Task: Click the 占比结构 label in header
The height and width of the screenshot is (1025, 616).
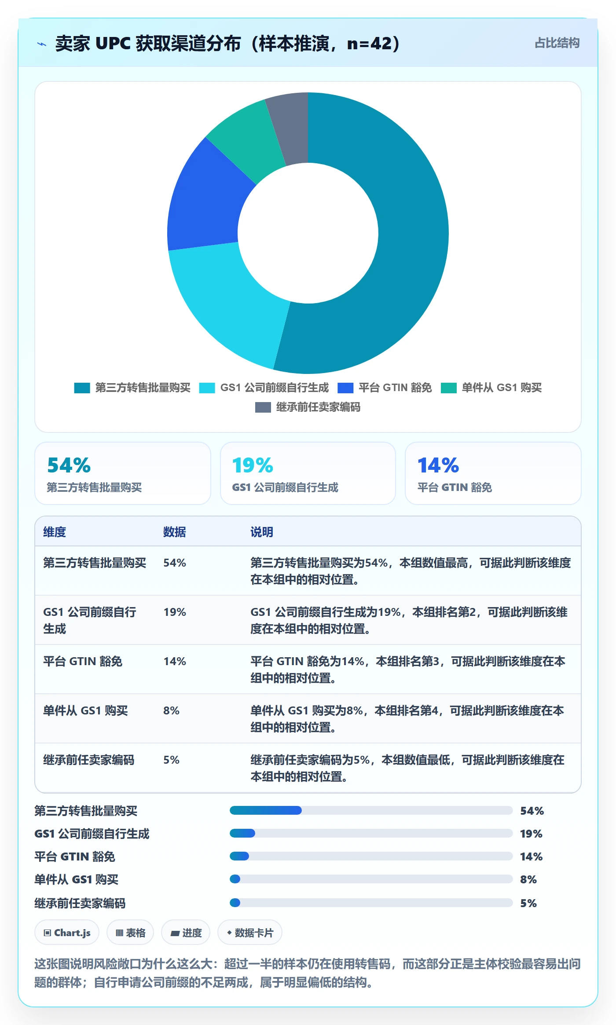Action: [x=557, y=43]
